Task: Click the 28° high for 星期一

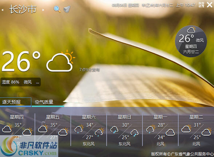Action: click(161, 125)
